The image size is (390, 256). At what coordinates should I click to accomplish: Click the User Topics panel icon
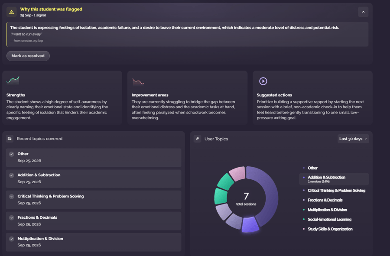tap(198, 139)
